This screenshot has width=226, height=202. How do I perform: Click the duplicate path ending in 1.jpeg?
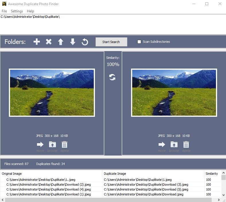click(138, 180)
